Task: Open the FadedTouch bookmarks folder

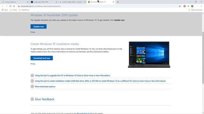Action: click(x=24, y=10)
